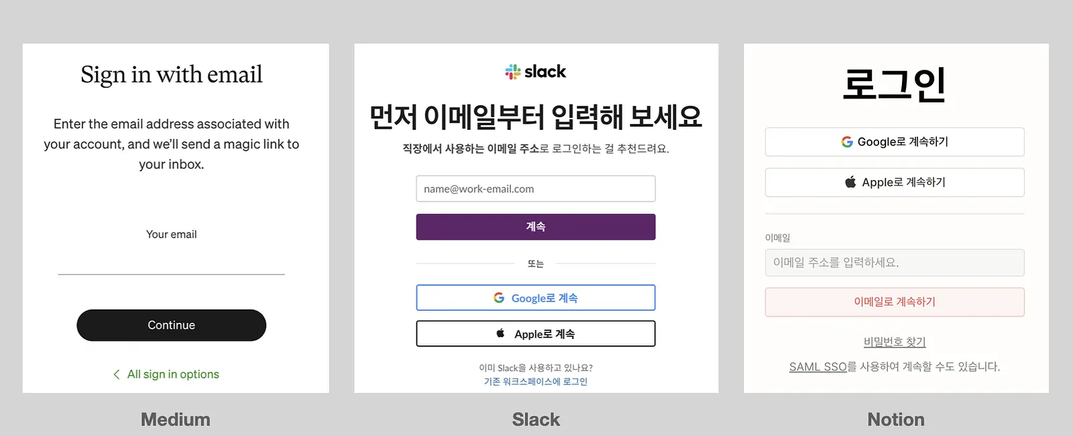Open the All sign in options link
This screenshot has height=436, width=1073.
click(173, 374)
